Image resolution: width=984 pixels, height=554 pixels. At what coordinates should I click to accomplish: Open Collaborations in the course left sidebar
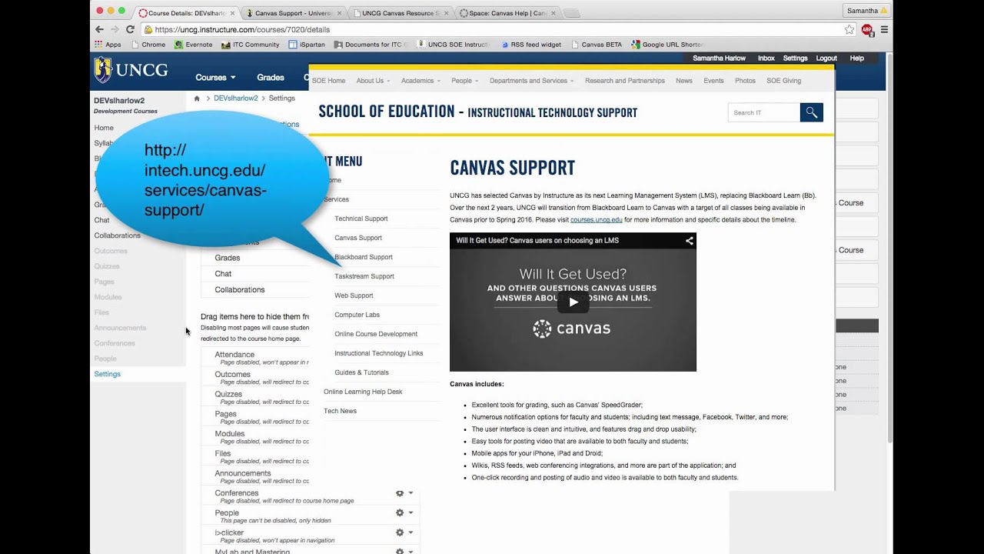tap(117, 235)
